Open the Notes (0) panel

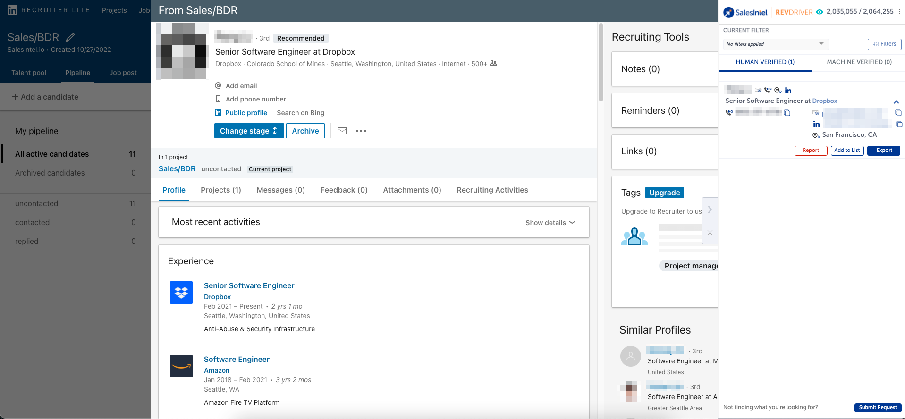pyautogui.click(x=665, y=69)
